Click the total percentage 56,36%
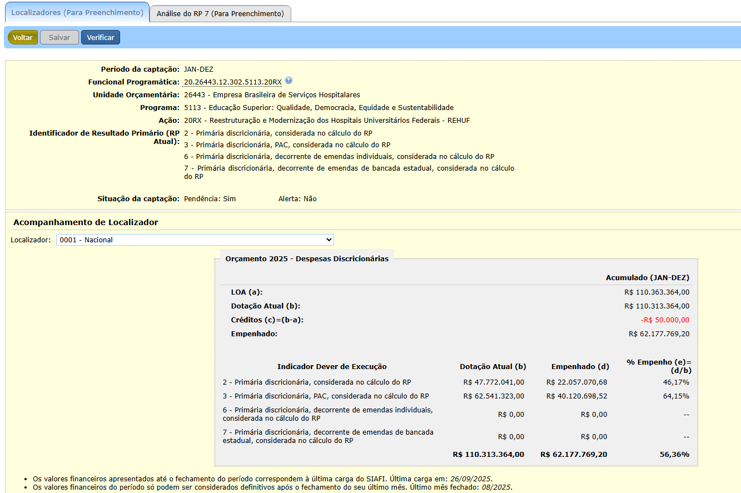This screenshot has height=493, width=741. coord(674,454)
